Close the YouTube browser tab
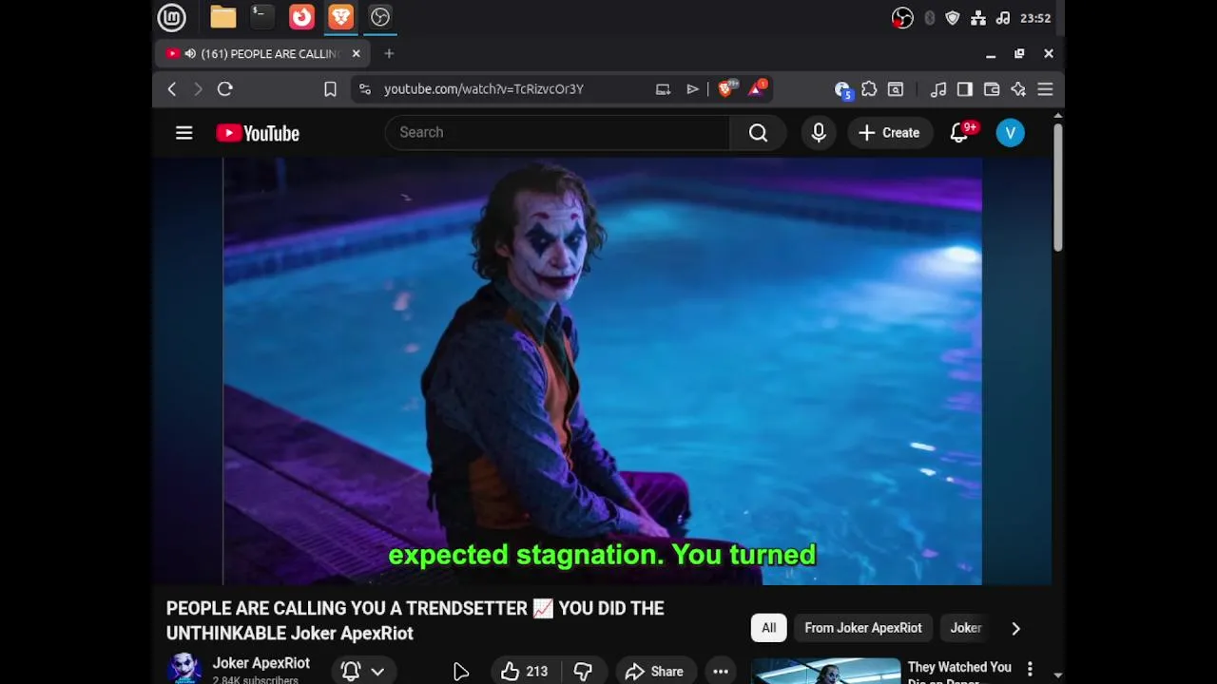The width and height of the screenshot is (1217, 684). 356,54
